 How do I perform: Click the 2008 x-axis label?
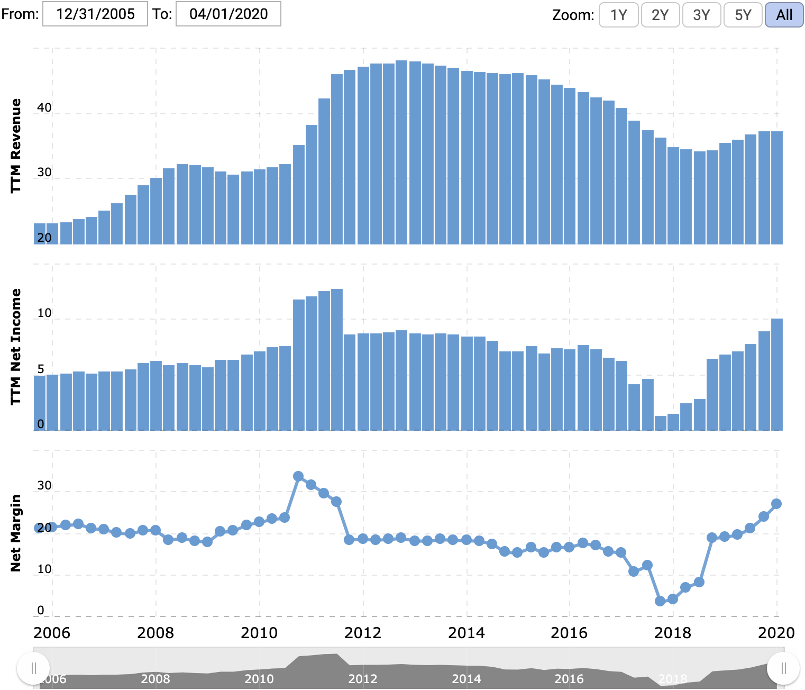[x=155, y=633]
